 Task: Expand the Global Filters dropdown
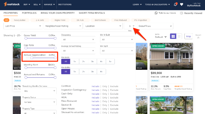tap(155, 26)
